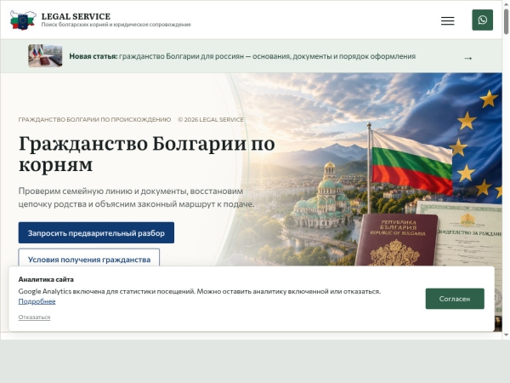Click the Legal Service Bulgaria map logo
The width and height of the screenshot is (510, 383).
point(22,20)
